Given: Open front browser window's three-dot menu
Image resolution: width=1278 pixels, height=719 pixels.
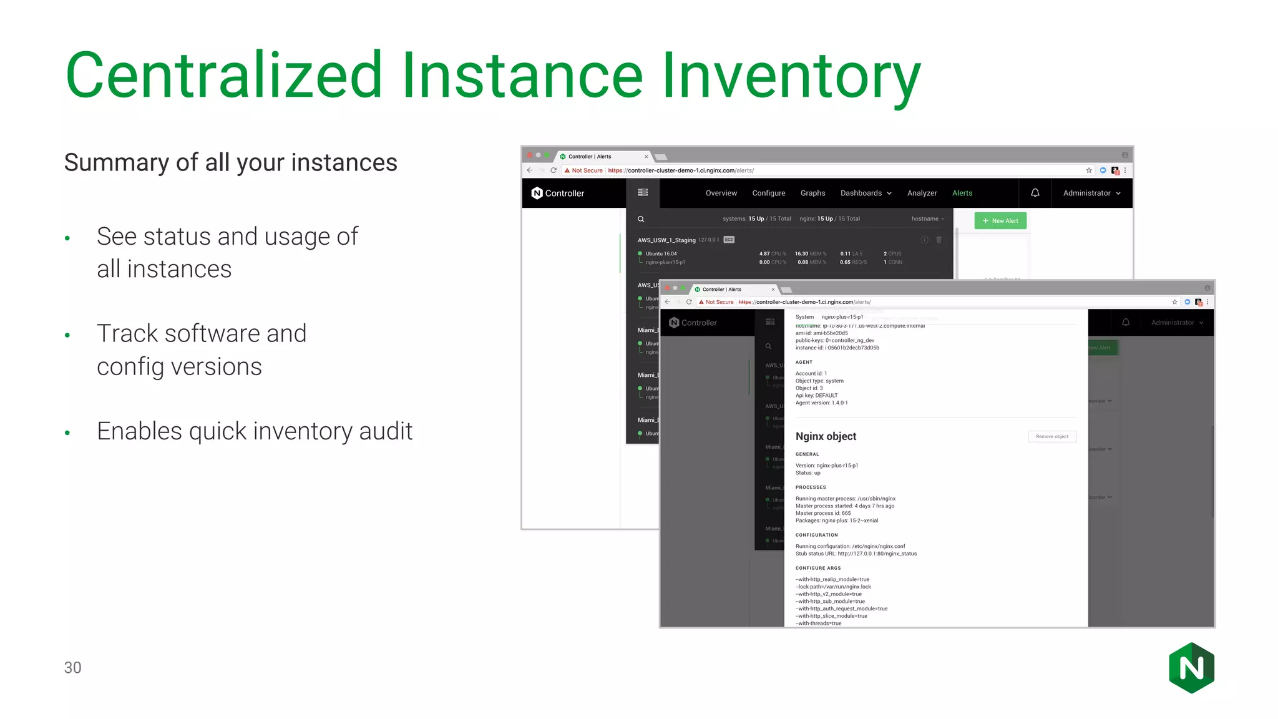Looking at the screenshot, I should (x=1207, y=302).
